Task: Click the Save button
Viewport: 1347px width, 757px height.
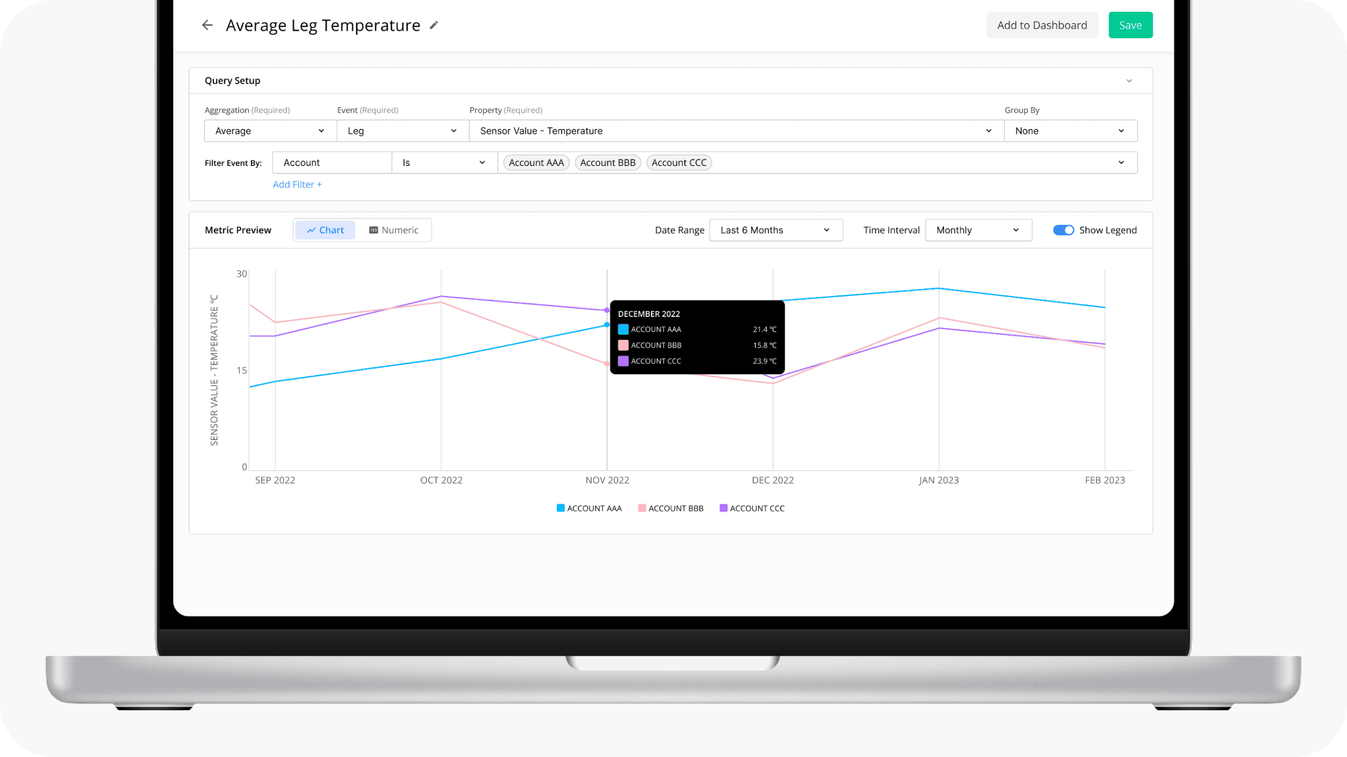Action: tap(1130, 25)
